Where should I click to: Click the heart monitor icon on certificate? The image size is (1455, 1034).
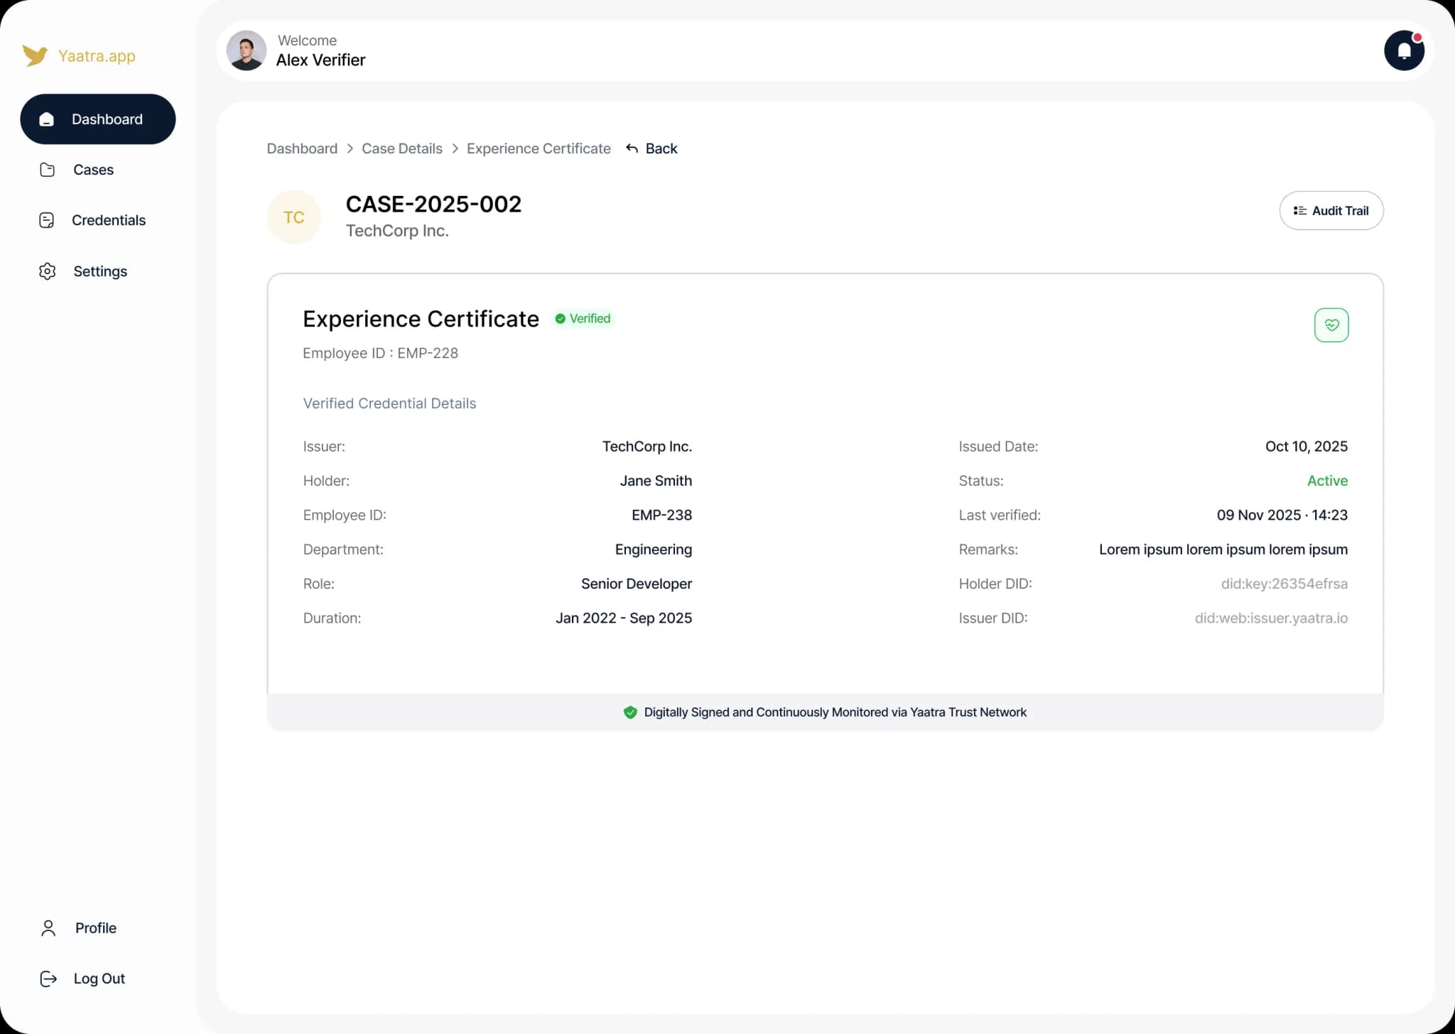tap(1331, 325)
